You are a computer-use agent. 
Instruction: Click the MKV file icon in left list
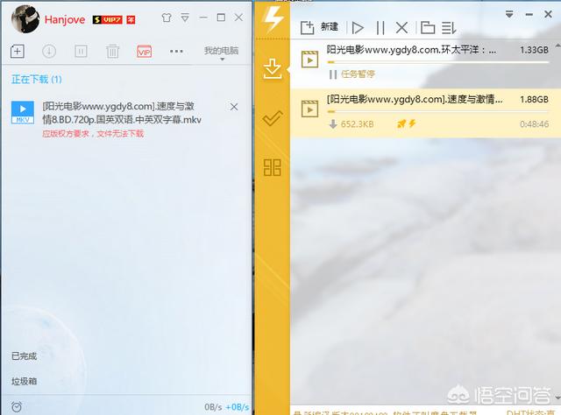click(x=23, y=112)
